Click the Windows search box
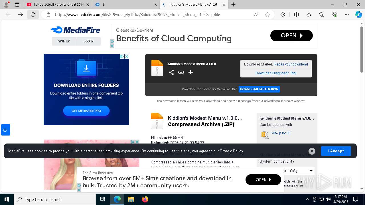Image resolution: width=365 pixels, height=205 pixels. pos(55,199)
